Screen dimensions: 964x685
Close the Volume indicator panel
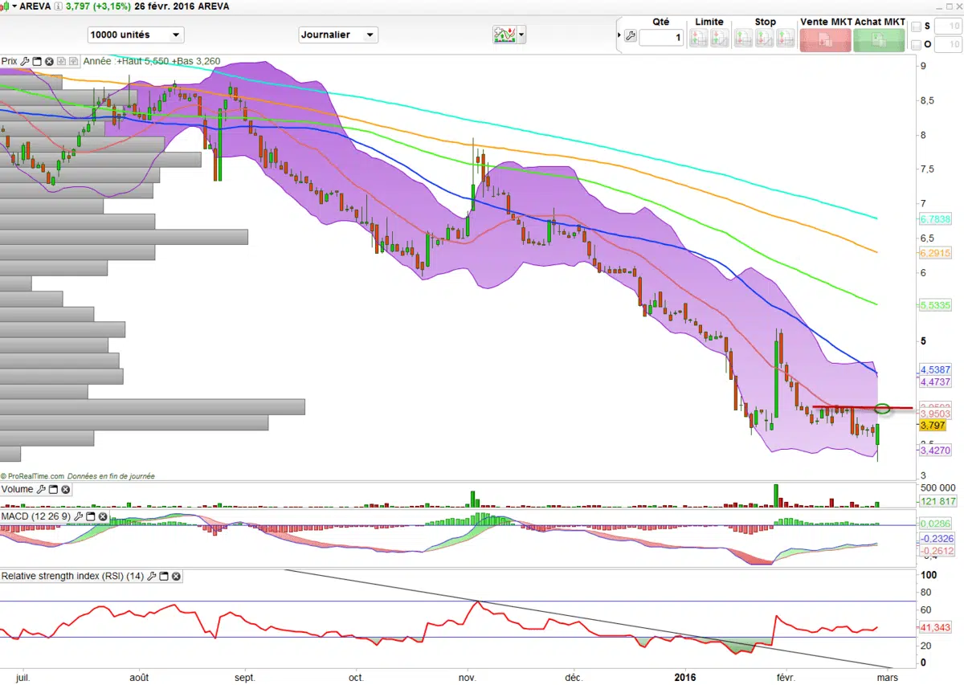pyautogui.click(x=66, y=489)
